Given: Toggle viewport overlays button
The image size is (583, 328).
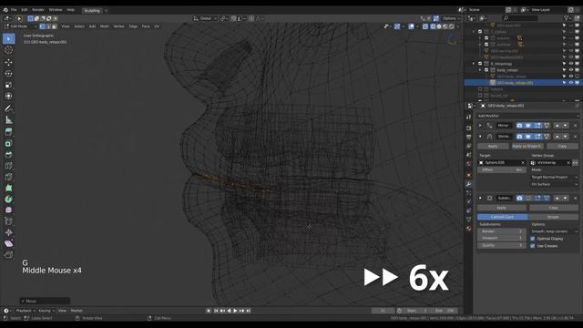Looking at the screenshot, I should coord(411,26).
